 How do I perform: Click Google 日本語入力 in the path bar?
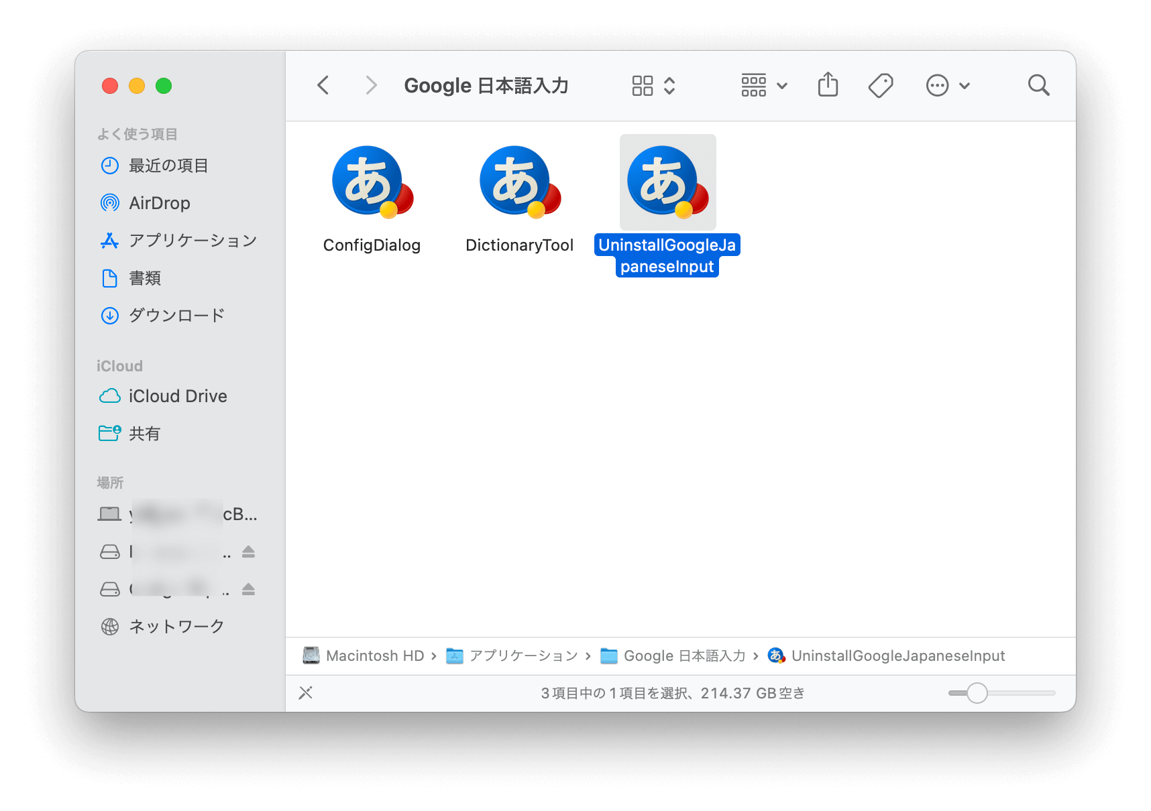click(673, 656)
